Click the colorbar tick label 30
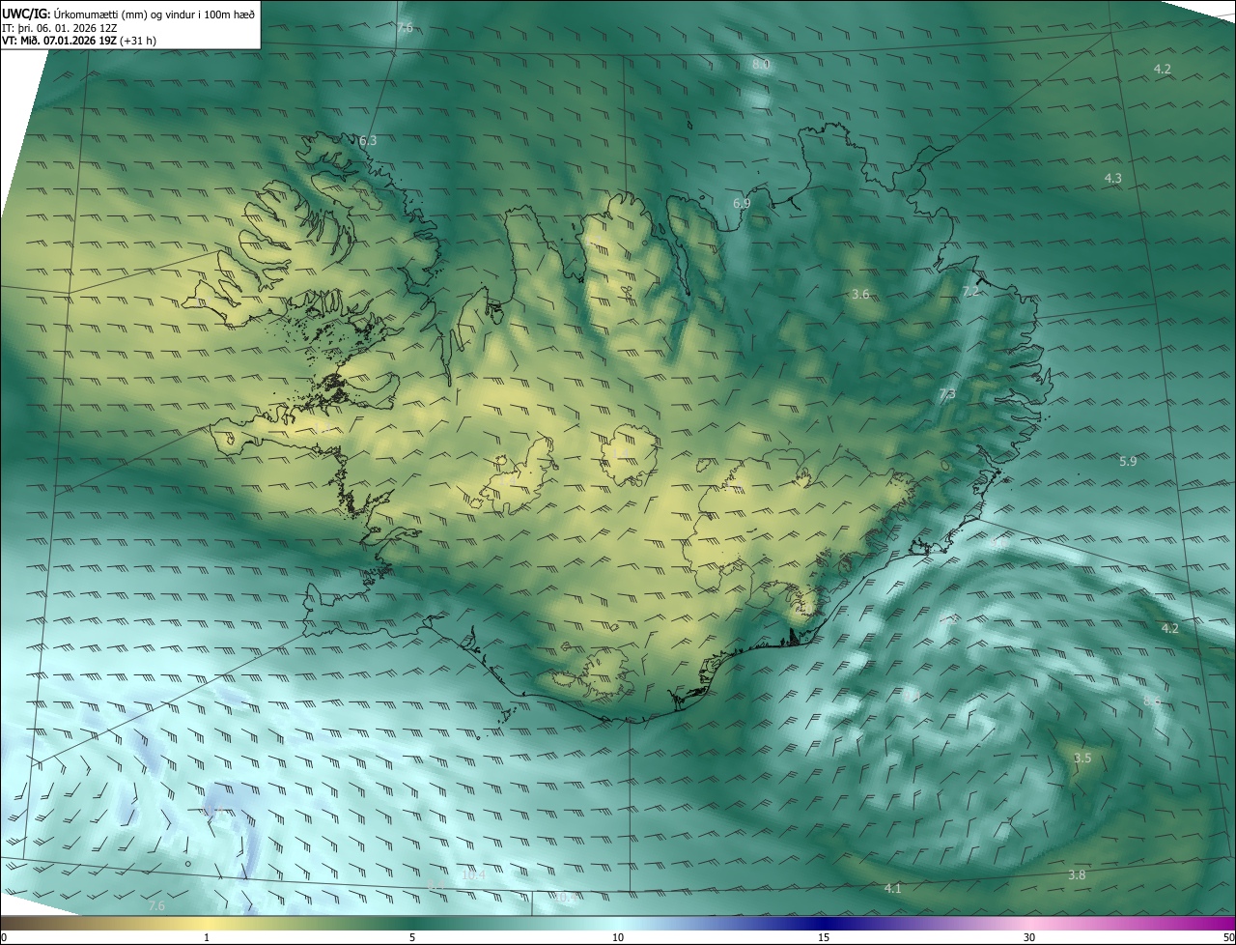The image size is (1236, 945). 1029,937
